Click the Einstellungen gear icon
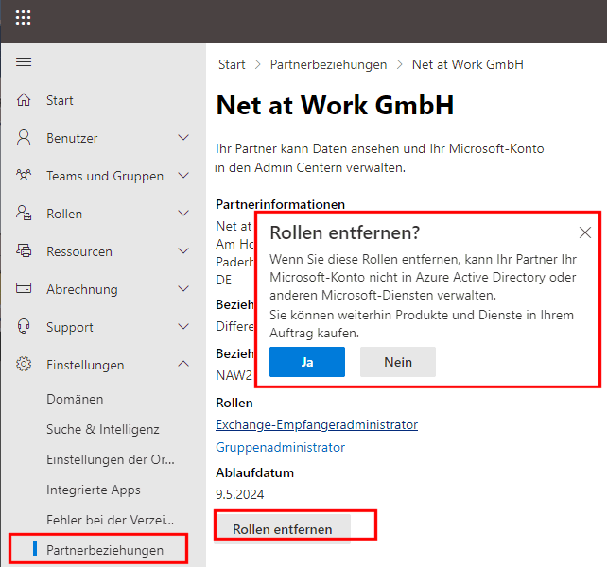This screenshot has width=607, height=567. [24, 364]
